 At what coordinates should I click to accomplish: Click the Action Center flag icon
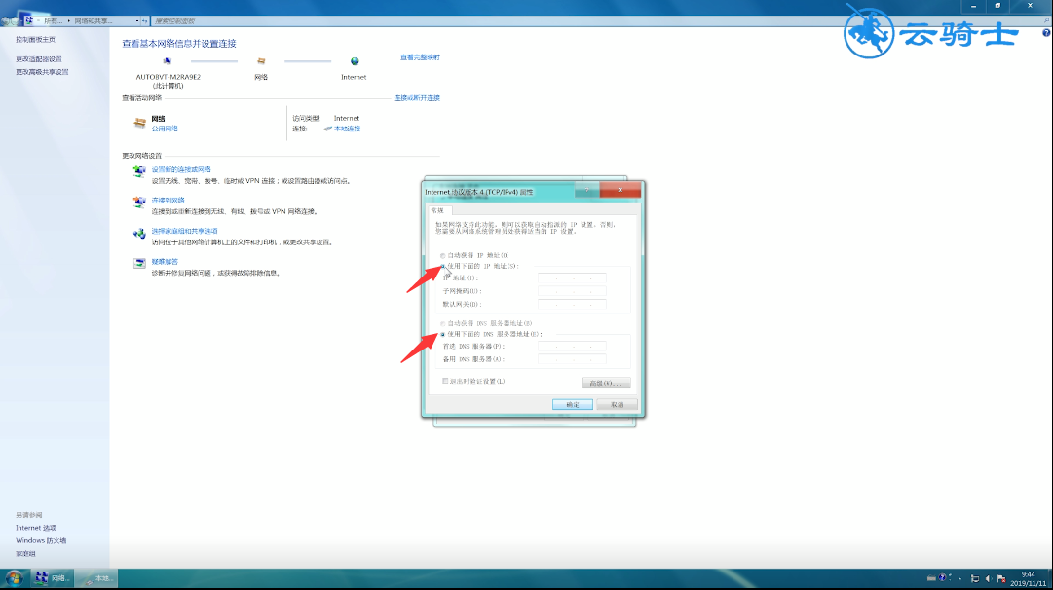(x=1001, y=578)
